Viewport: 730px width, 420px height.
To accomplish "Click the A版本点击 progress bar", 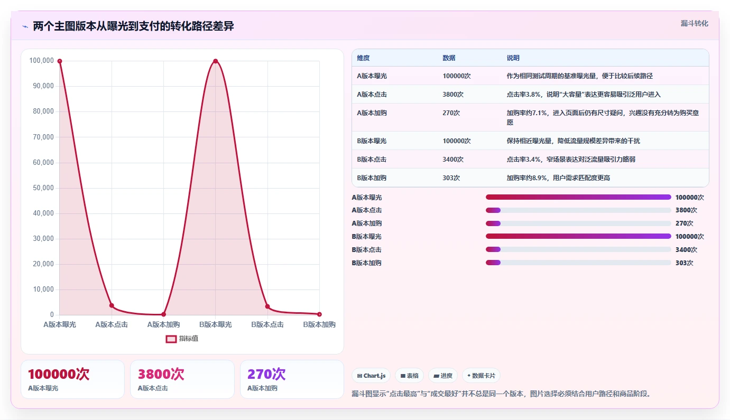I will click(578, 210).
